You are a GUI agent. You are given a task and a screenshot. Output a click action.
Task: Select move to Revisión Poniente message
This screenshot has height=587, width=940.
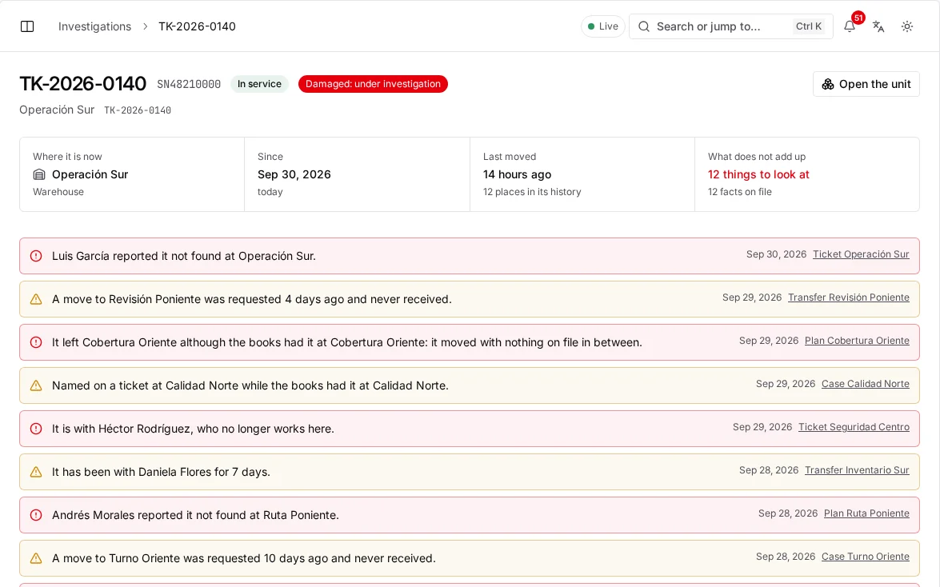252,299
